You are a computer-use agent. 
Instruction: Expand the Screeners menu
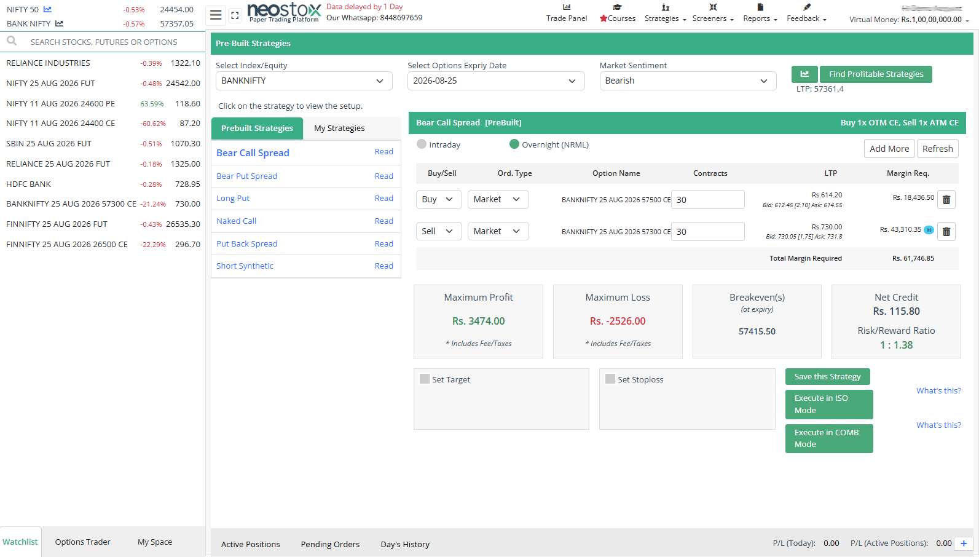click(x=713, y=12)
